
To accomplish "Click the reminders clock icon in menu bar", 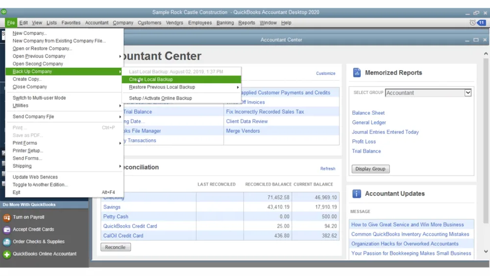I will click(x=472, y=23).
